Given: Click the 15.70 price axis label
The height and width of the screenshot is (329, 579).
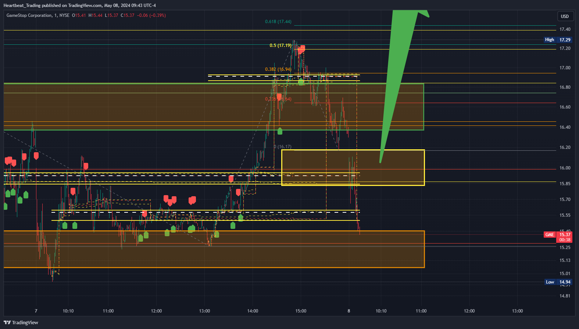Looking at the screenshot, I should pyautogui.click(x=565, y=200).
